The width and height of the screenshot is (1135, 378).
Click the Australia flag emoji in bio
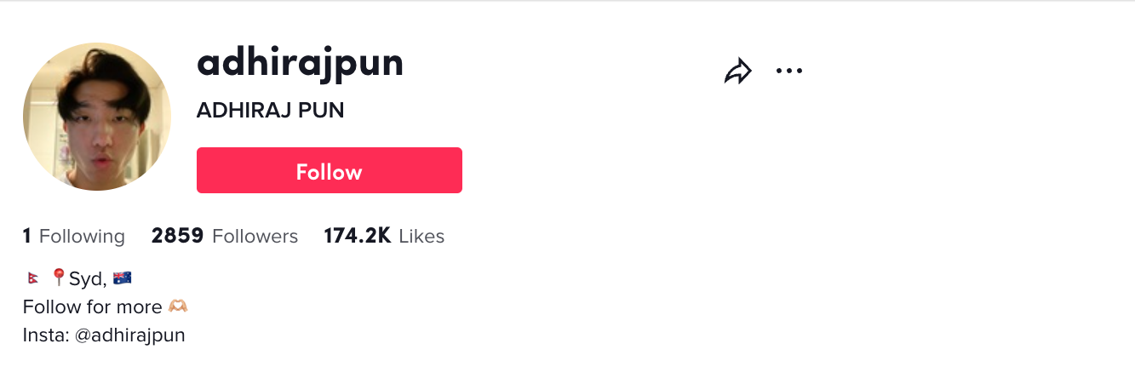122,278
